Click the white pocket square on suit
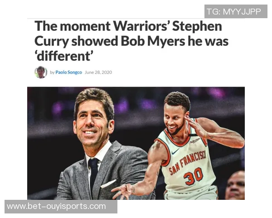Viewport: 272px width, 218px height. (x=108, y=184)
